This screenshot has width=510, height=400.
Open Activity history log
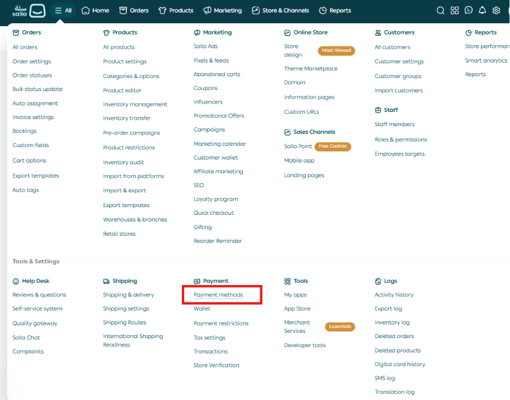(x=394, y=295)
